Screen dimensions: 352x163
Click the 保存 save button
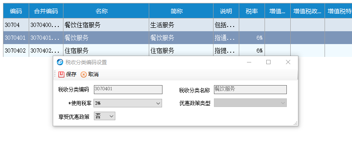tap(67, 74)
